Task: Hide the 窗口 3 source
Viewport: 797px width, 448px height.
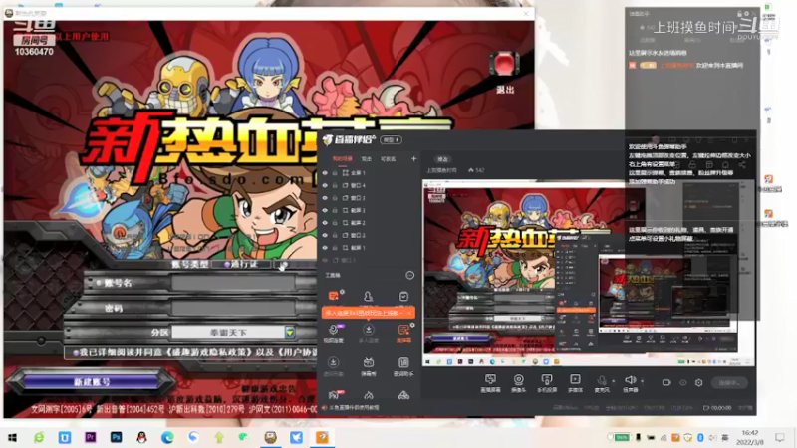Action: (325, 198)
